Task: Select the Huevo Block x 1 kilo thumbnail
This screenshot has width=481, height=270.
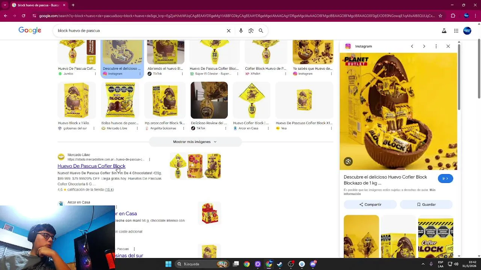Action: (77, 100)
